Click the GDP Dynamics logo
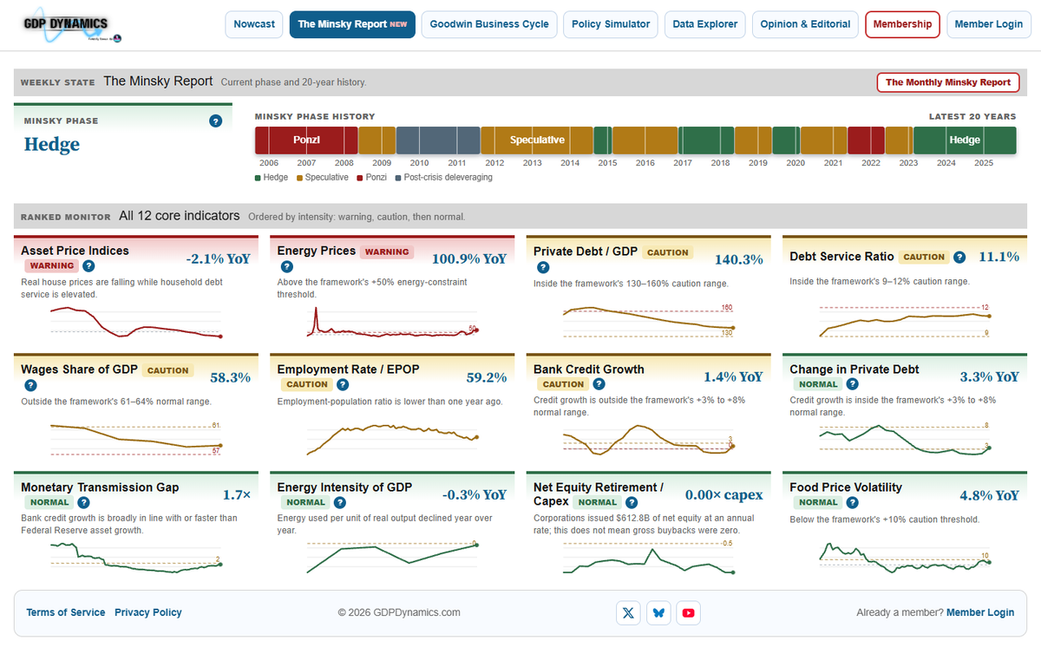The height and width of the screenshot is (647, 1041). point(74,27)
